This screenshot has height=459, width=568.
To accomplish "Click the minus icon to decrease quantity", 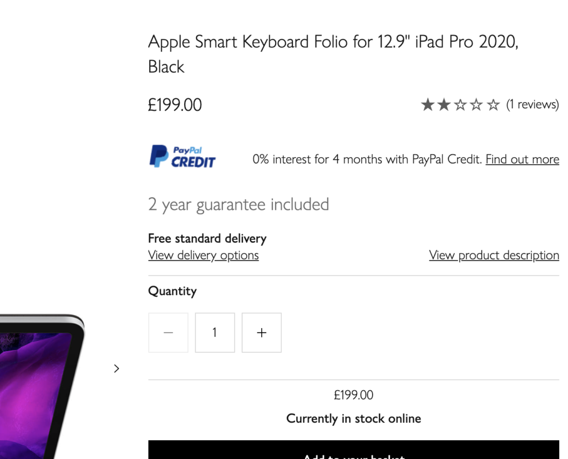I will tap(168, 332).
